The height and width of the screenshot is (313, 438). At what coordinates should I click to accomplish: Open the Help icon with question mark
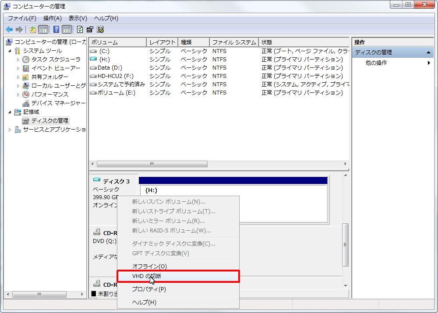click(x=57, y=29)
